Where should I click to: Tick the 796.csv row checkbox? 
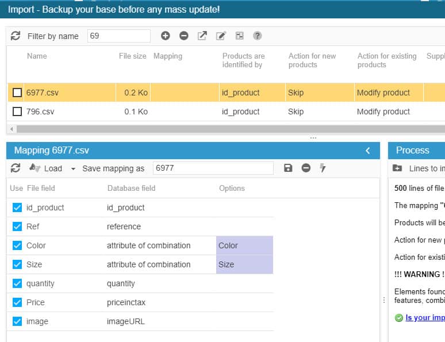[17, 112]
